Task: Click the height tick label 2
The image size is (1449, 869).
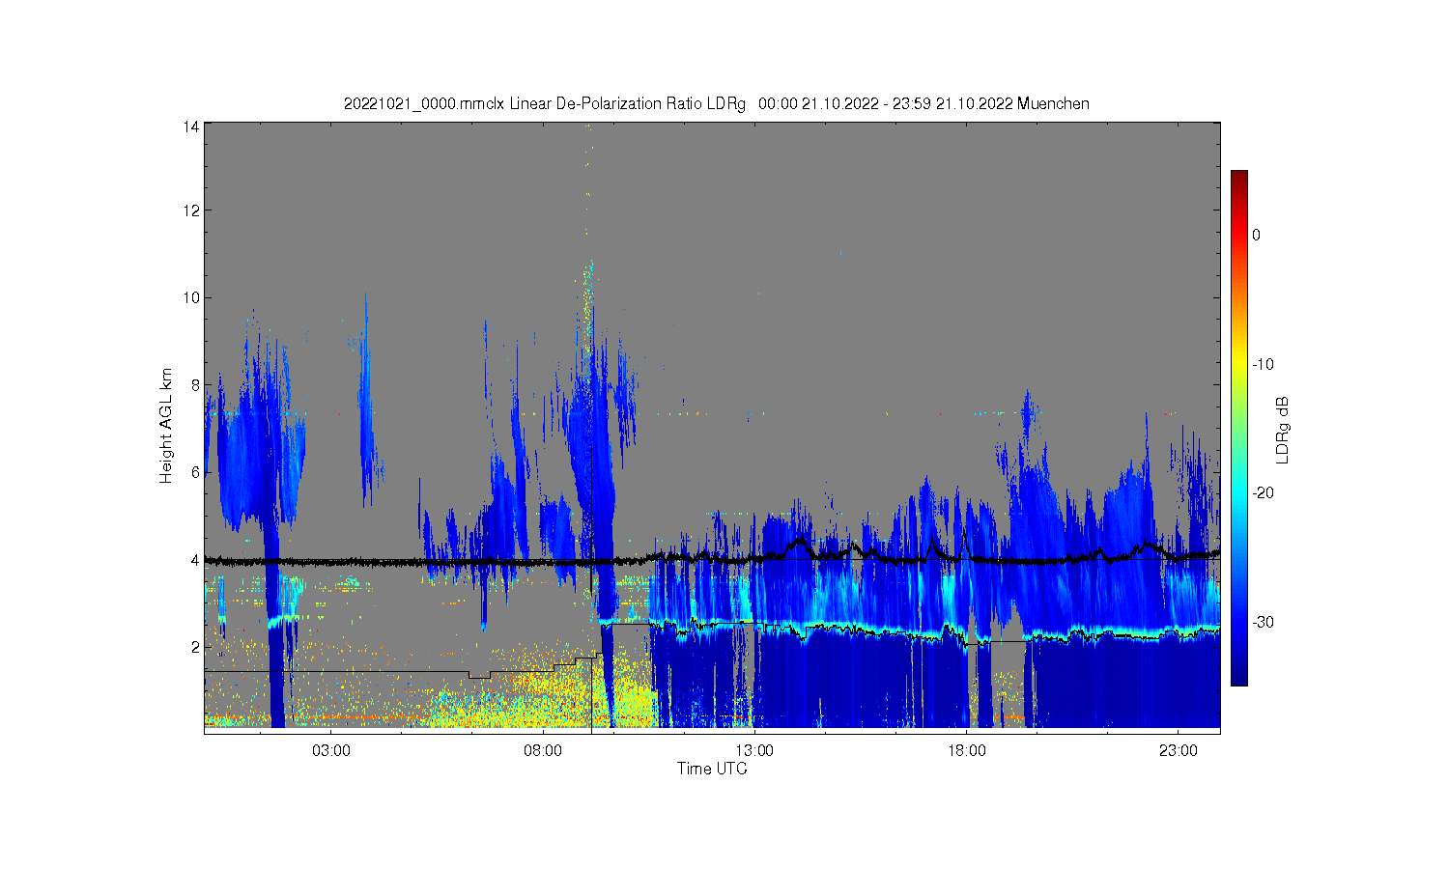Action: point(195,647)
